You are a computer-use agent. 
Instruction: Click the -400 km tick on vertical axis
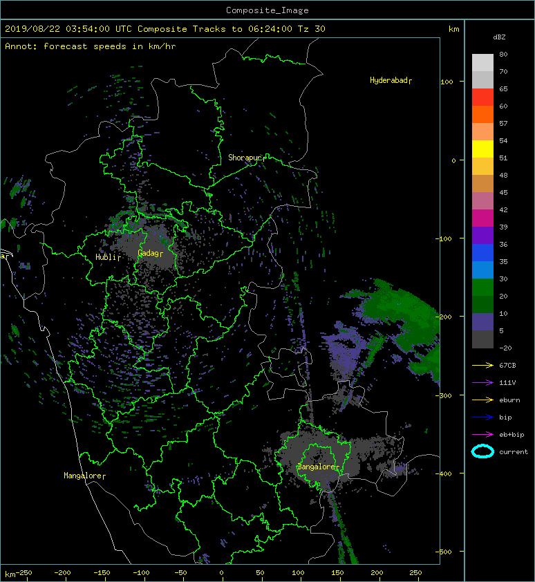pos(444,473)
